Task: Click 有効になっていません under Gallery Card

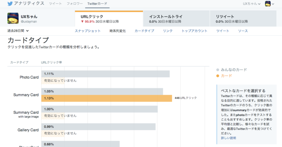Action: (60, 133)
